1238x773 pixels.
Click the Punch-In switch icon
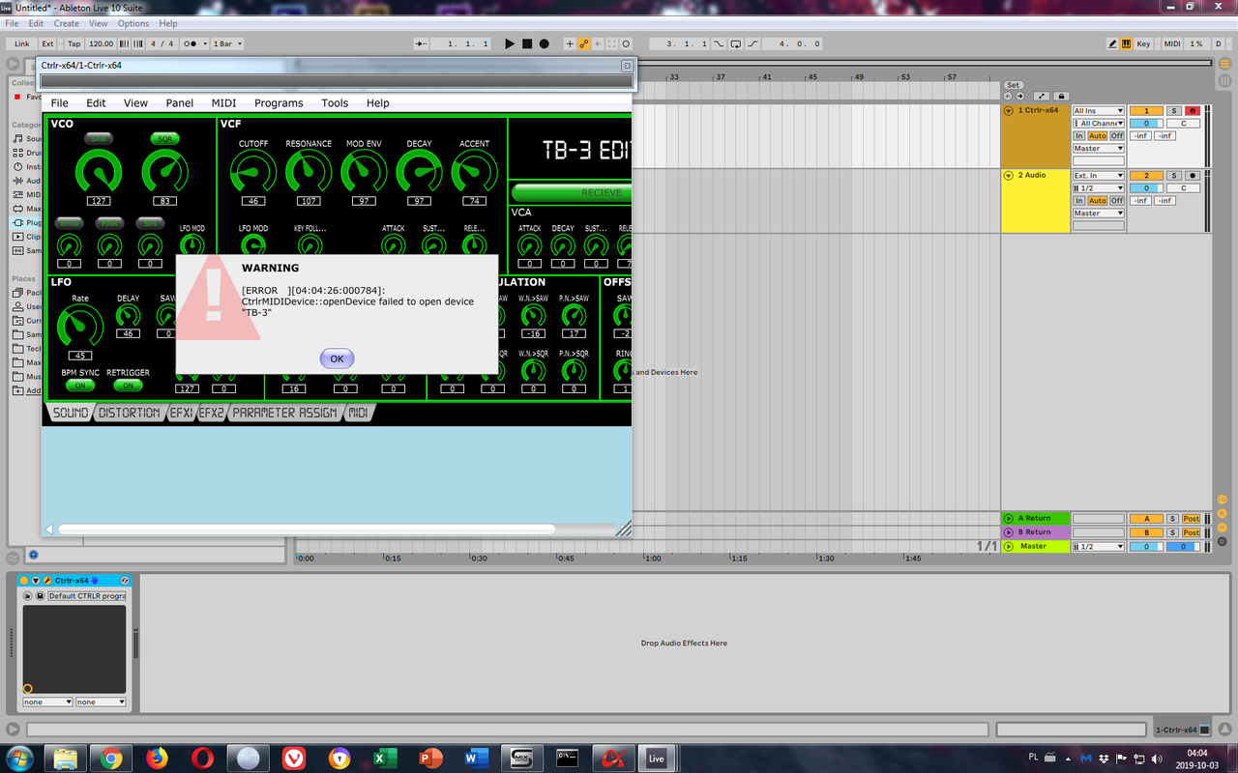point(719,43)
